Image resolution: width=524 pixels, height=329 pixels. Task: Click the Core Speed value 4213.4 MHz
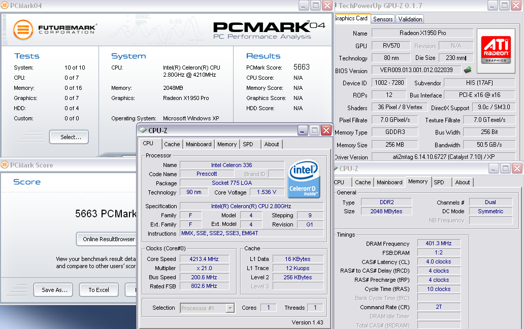[204, 259]
